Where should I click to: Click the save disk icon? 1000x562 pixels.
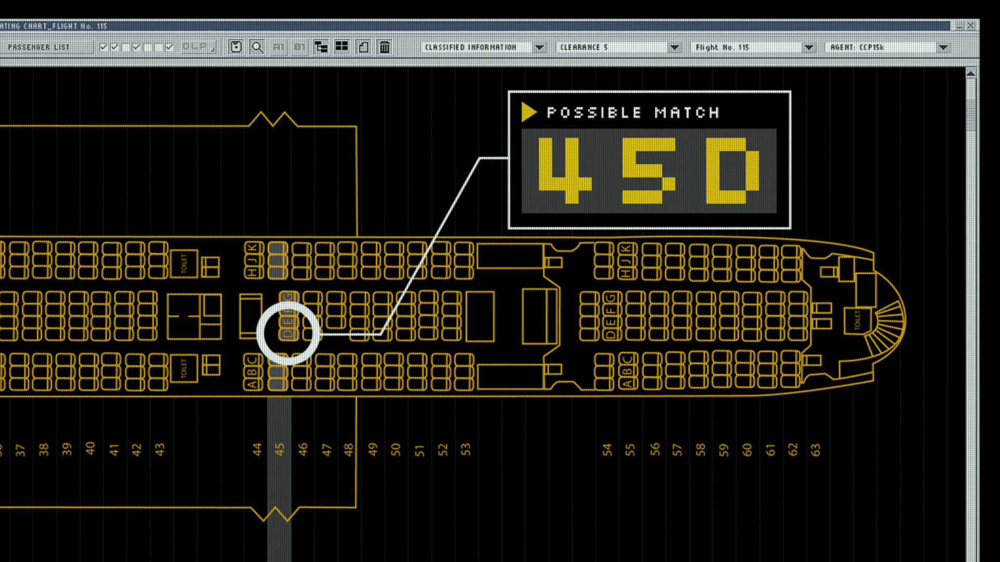coord(236,47)
